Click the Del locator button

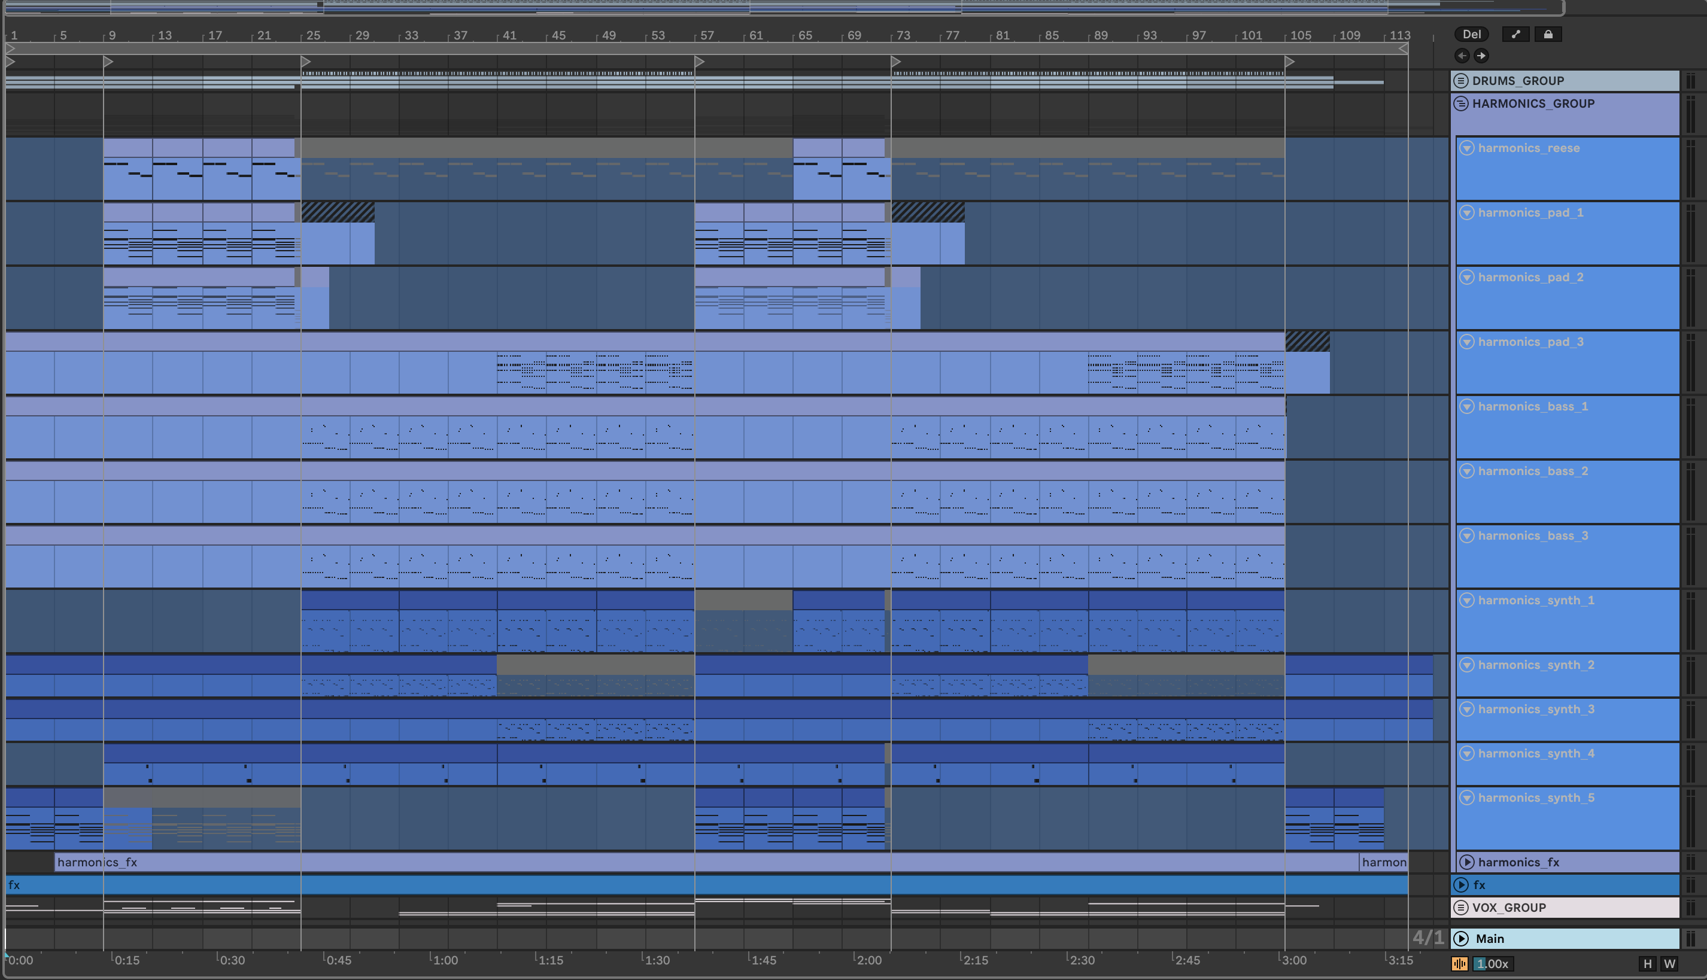1471,34
